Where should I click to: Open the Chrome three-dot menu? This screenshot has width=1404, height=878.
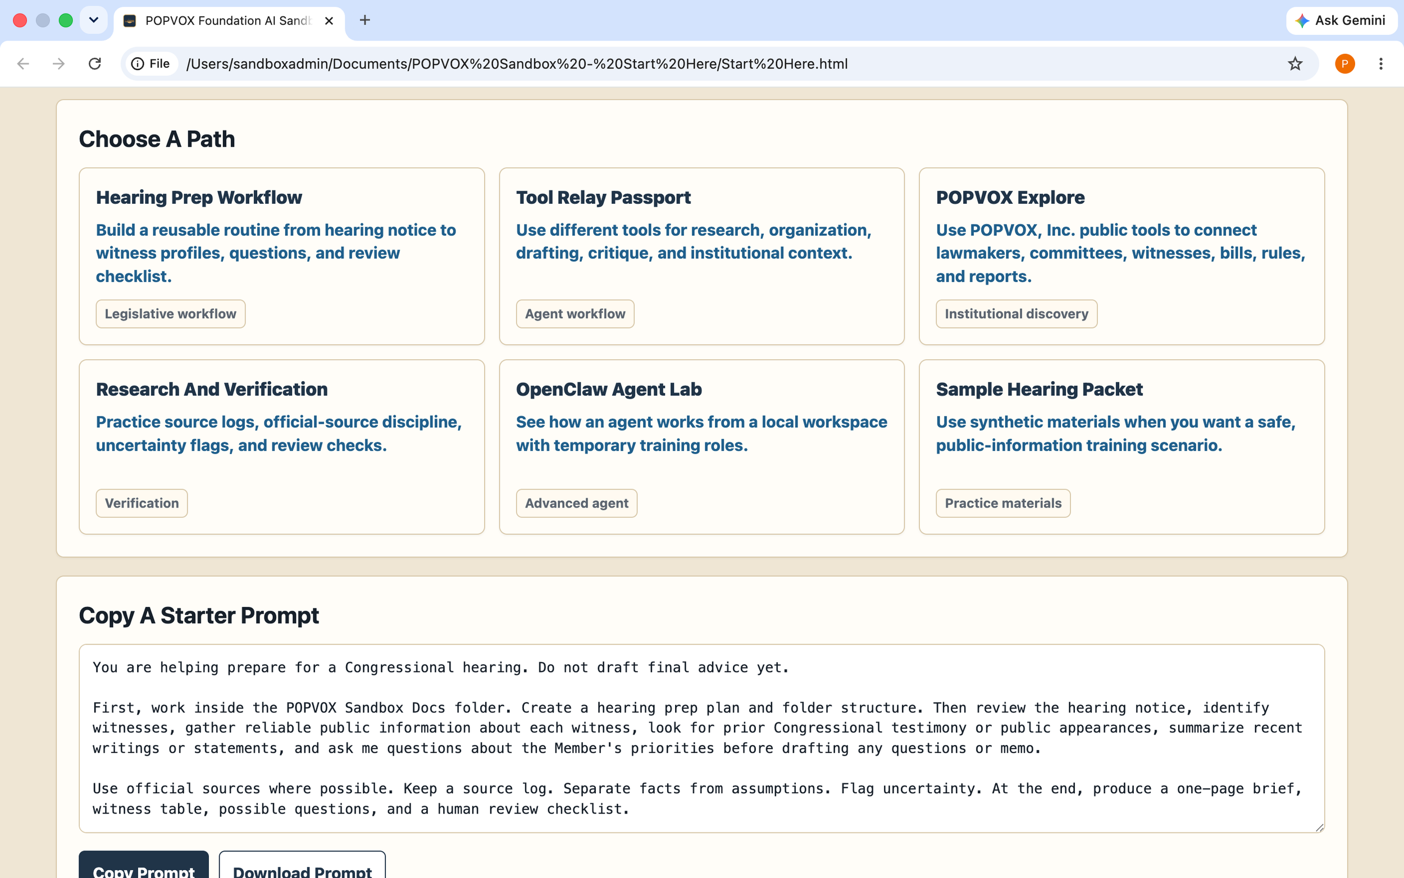1381,64
